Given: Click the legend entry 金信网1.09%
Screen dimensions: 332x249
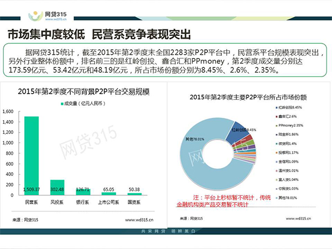Looking at the screenshot, I should point(287,162).
